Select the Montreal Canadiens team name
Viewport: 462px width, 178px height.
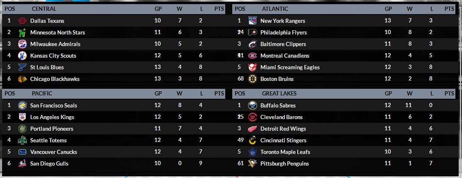coord(284,56)
